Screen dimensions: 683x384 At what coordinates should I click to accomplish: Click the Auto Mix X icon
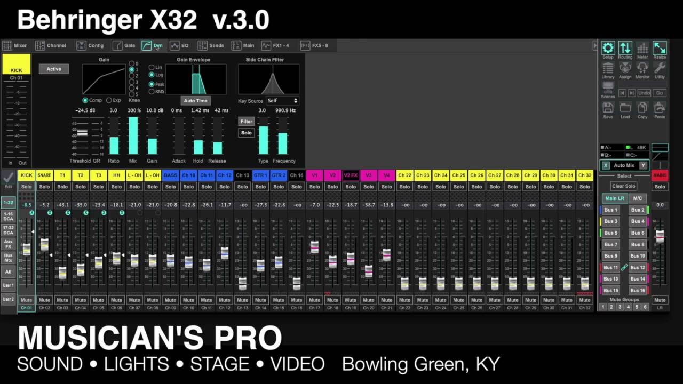click(606, 165)
